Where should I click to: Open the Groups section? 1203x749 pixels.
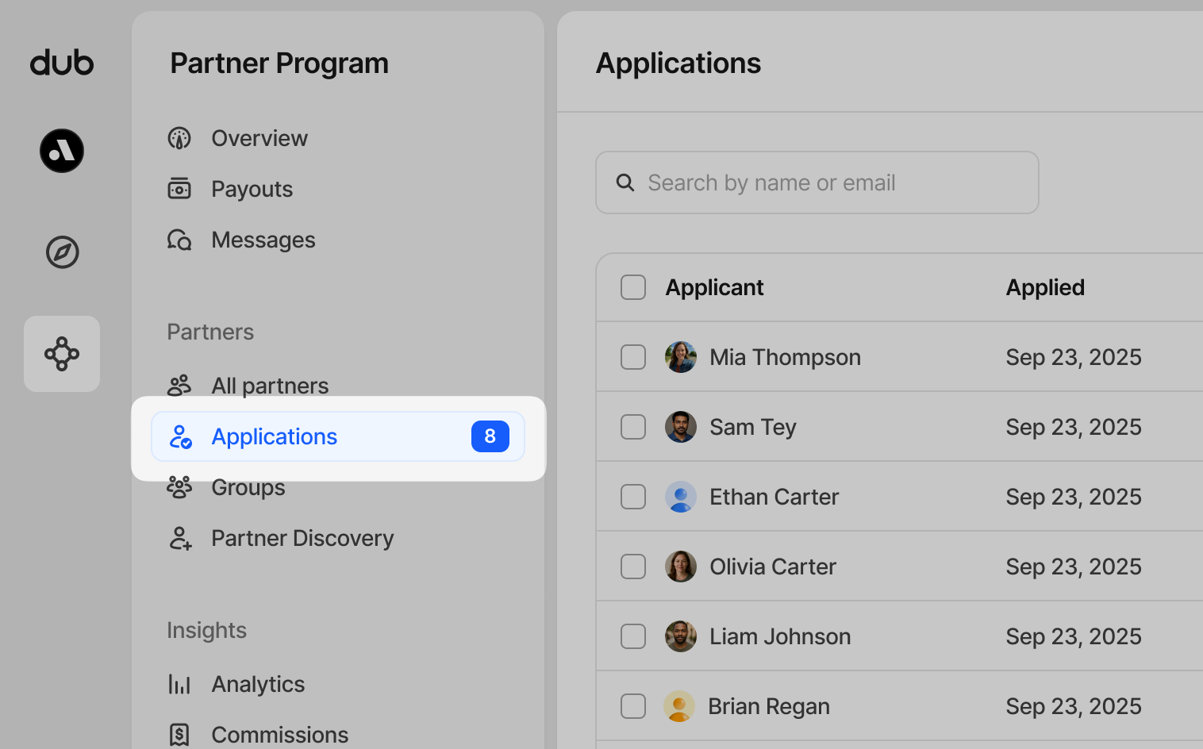pyautogui.click(x=248, y=487)
